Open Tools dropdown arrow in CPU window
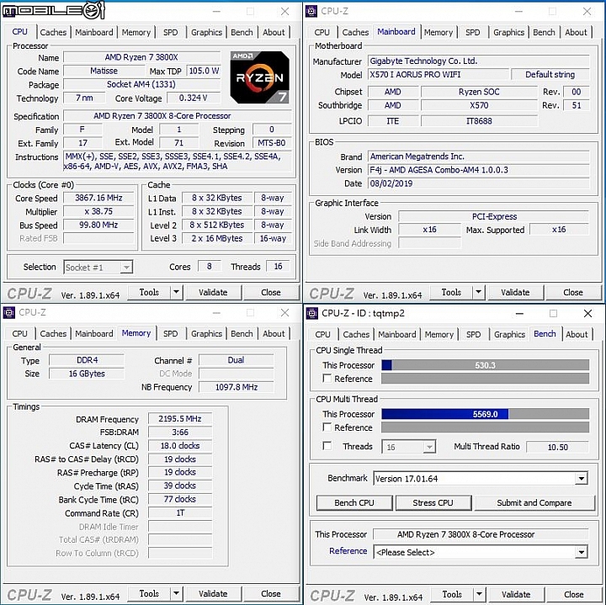606x605 pixels. [176, 293]
